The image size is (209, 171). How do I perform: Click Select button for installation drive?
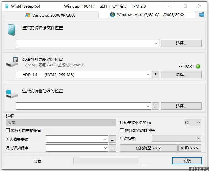pyautogui.click(x=181, y=106)
